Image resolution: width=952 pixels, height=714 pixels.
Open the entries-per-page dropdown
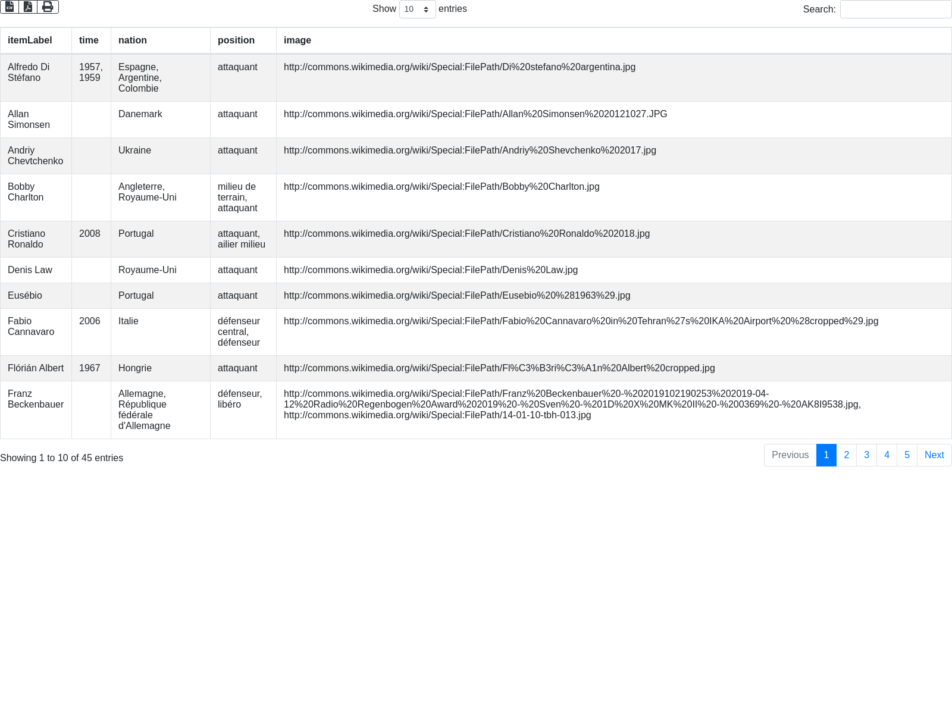click(x=417, y=10)
